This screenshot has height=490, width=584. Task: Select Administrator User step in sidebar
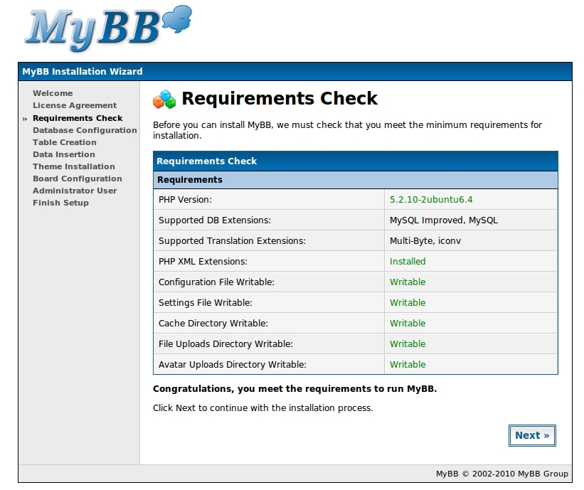(75, 191)
